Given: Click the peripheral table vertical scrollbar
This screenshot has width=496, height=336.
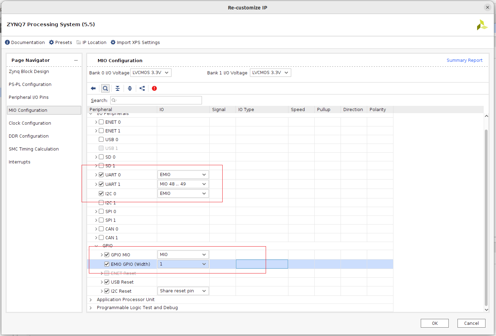Looking at the screenshot, I should (486, 217).
